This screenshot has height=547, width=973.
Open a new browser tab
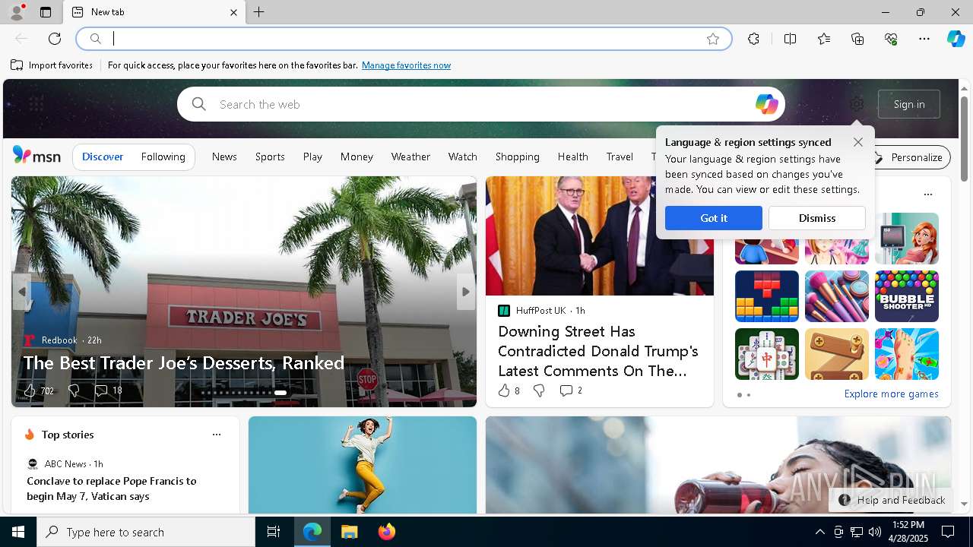pyautogui.click(x=259, y=12)
